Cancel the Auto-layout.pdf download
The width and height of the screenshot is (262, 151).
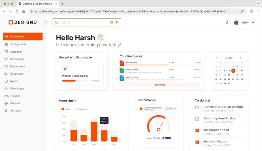click(x=198, y=62)
